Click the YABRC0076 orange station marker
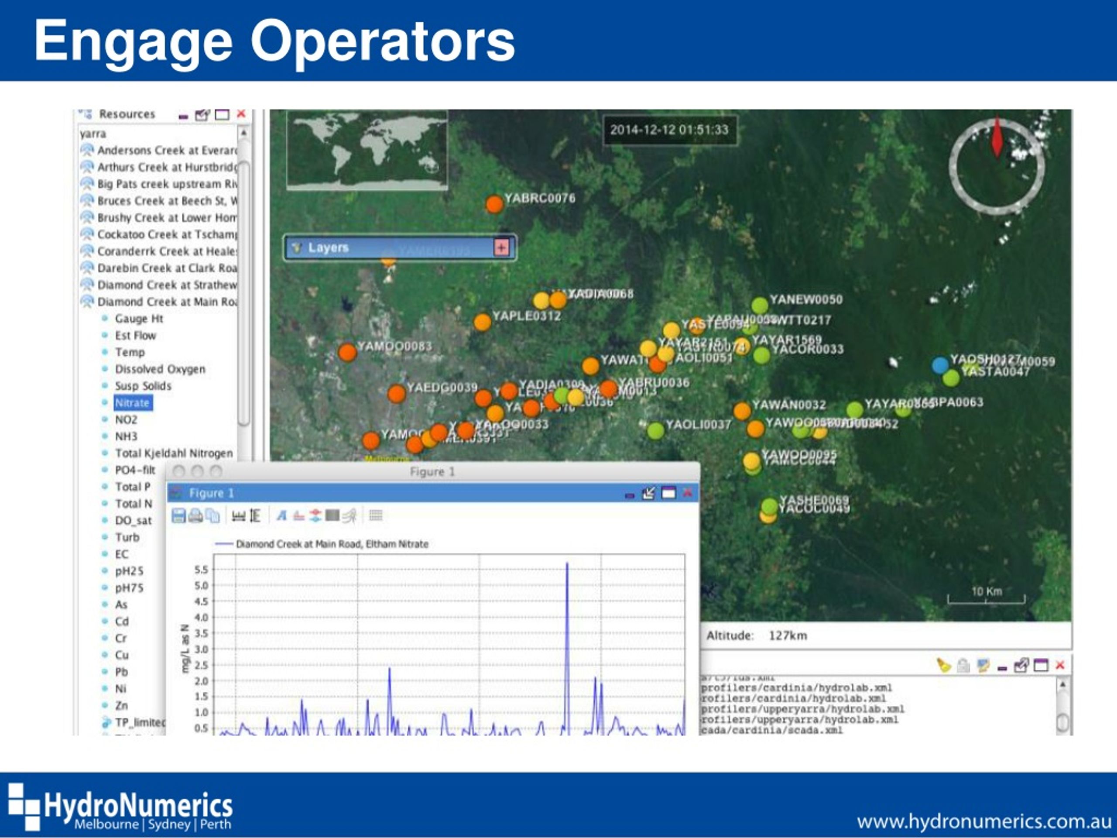The image size is (1117, 838). 494,204
